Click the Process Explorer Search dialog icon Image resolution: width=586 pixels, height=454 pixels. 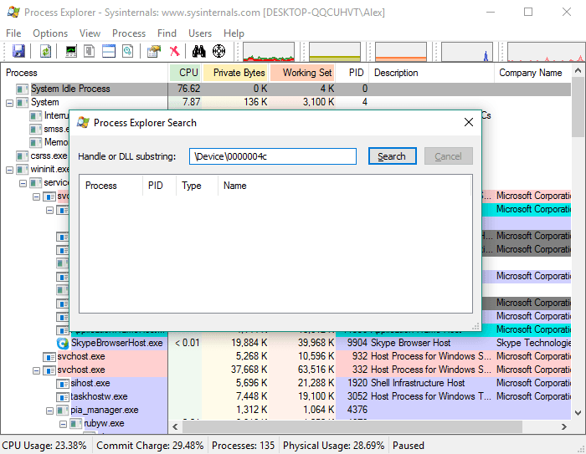pos(83,122)
